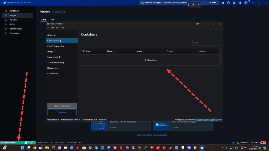Click the Preferences button
Image resolution: width=269 pixels, height=151 pixels.
(x=62, y=112)
